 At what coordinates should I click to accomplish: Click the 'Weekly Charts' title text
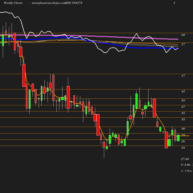pos(13,3)
